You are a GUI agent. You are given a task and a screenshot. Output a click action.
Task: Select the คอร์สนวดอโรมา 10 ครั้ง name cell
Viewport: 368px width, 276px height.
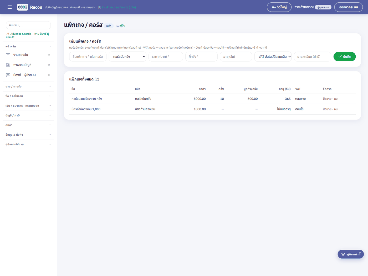click(x=87, y=99)
